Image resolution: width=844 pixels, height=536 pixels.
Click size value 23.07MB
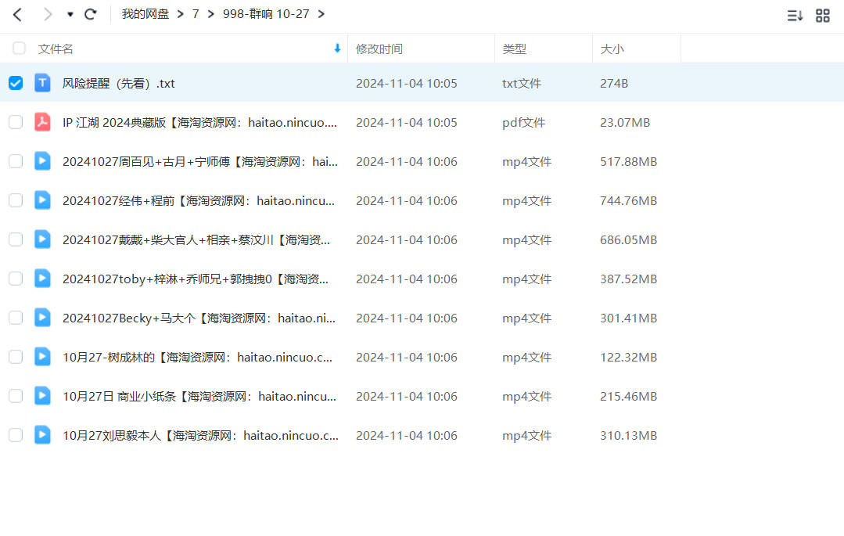point(625,123)
